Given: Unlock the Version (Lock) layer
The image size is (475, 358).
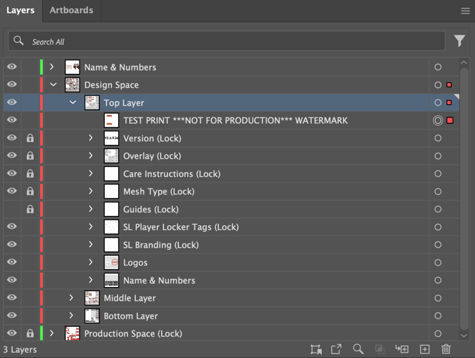Looking at the screenshot, I should click(x=30, y=138).
